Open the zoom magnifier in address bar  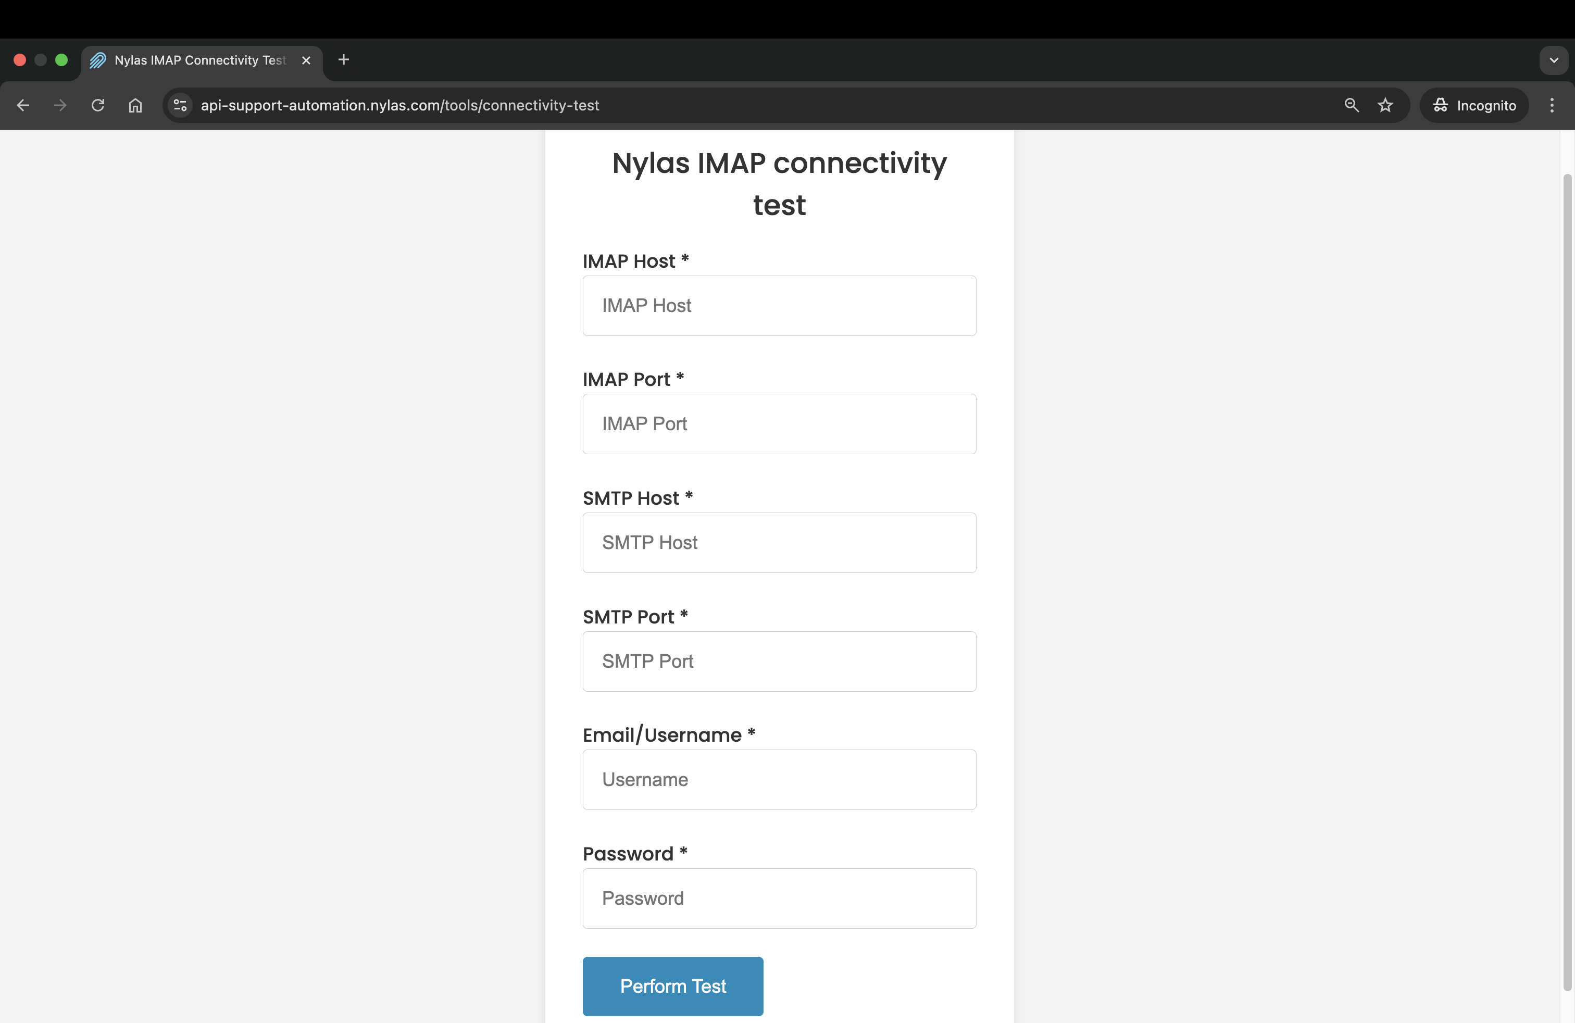pyautogui.click(x=1352, y=105)
